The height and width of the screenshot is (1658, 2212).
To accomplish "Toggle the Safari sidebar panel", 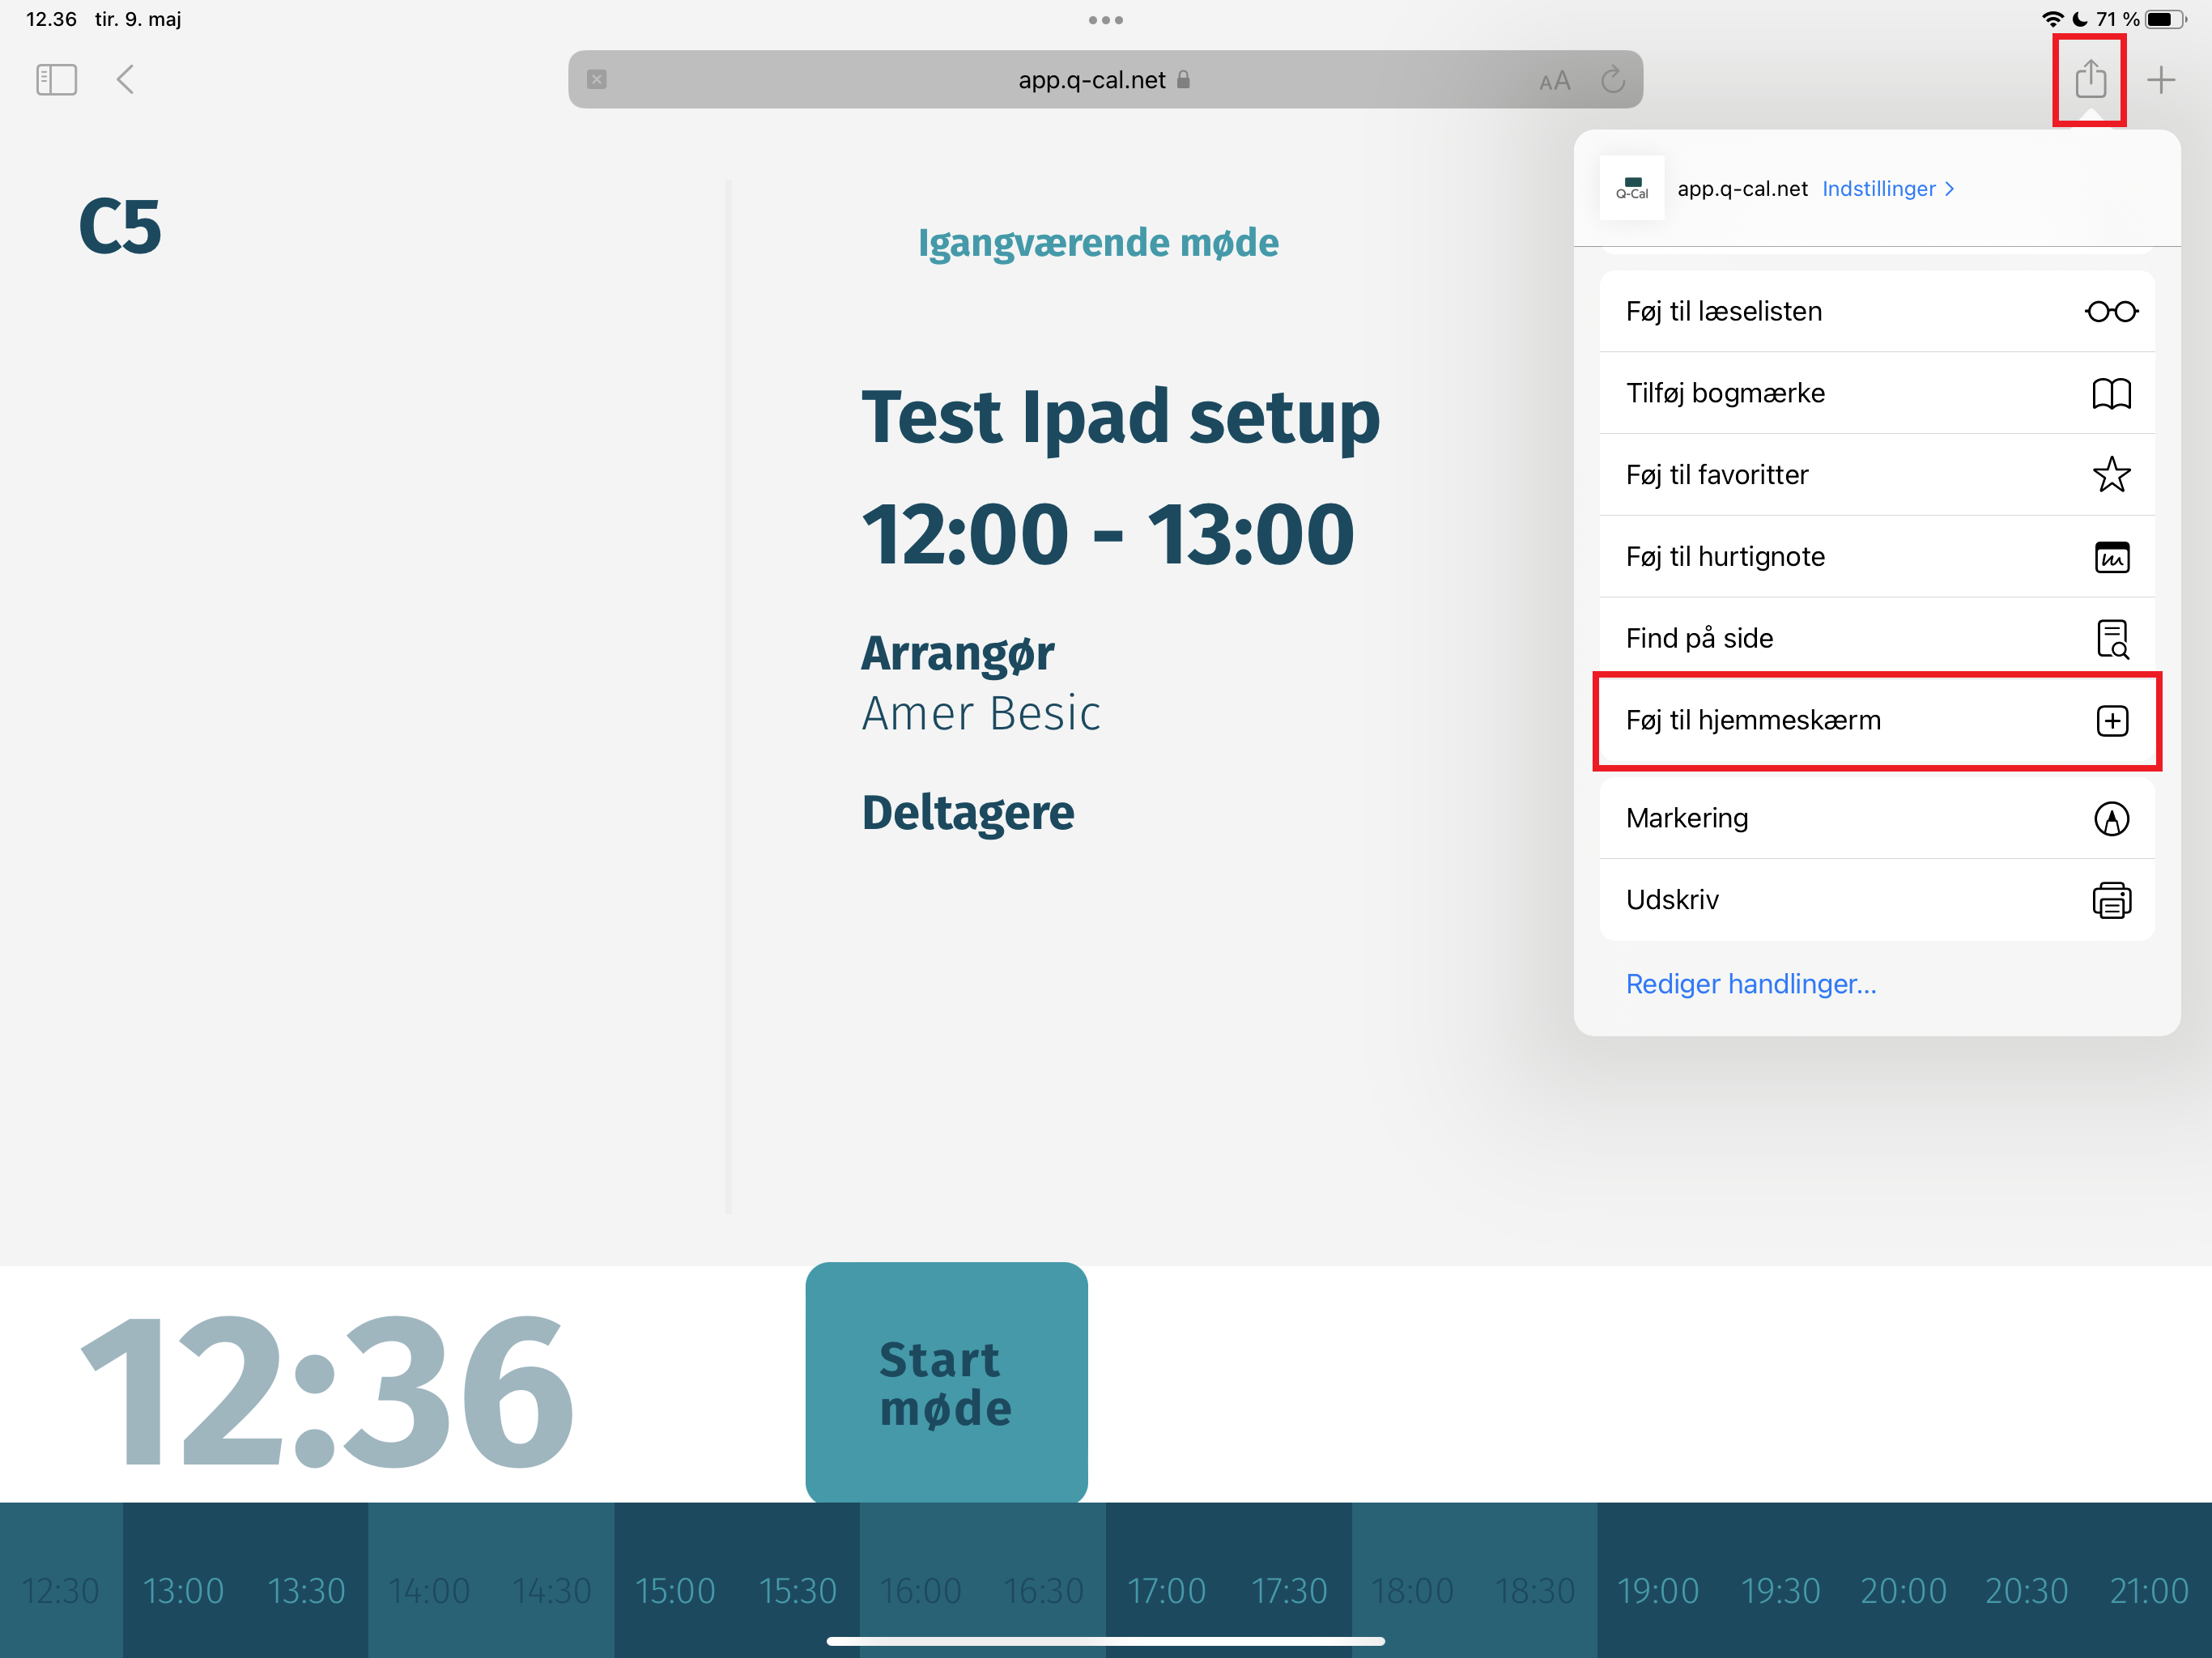I will pyautogui.click(x=56, y=80).
